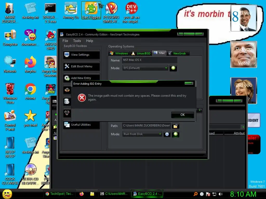Click the BCD Backup chip icon in toolbox

click(x=67, y=90)
